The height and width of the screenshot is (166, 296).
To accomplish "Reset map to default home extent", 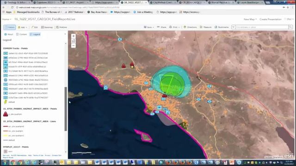I will (74, 41).
